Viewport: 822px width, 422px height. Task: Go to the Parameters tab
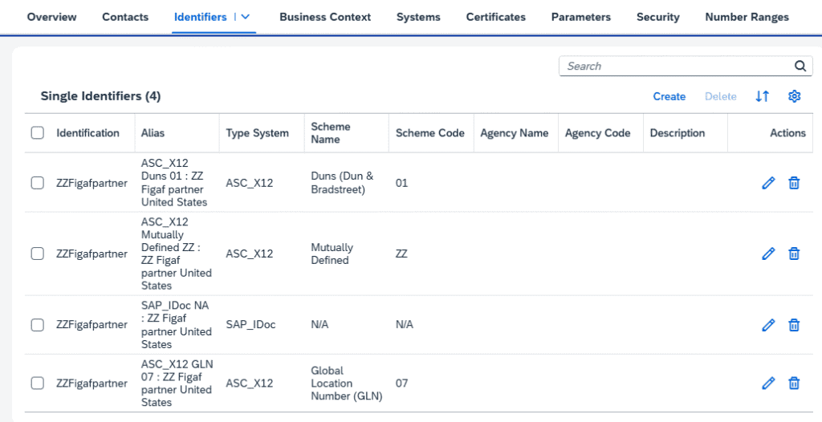581,18
